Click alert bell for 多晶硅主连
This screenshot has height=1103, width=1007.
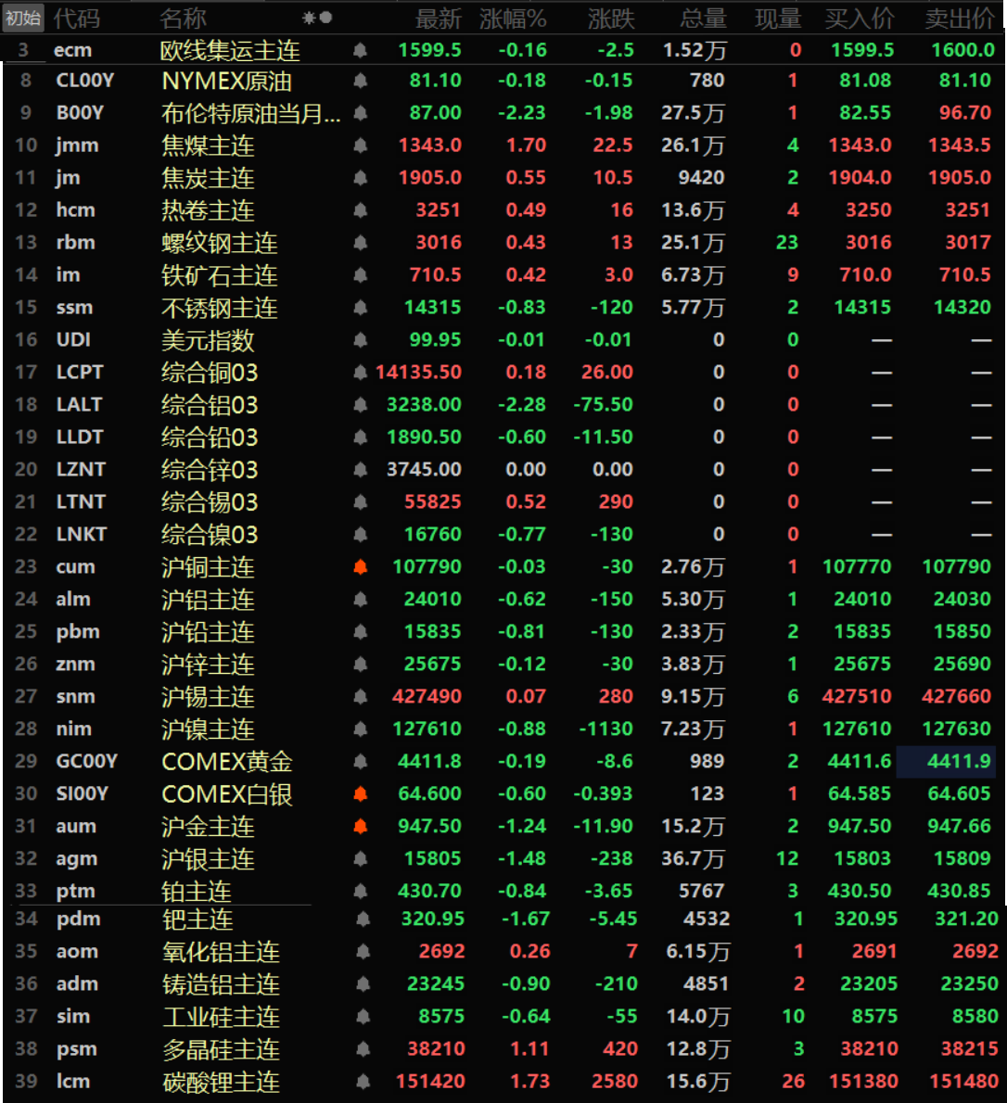(363, 1049)
